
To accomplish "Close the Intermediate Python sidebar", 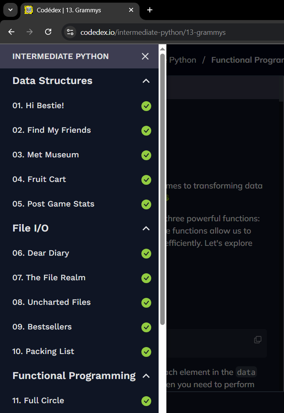I will tap(145, 57).
